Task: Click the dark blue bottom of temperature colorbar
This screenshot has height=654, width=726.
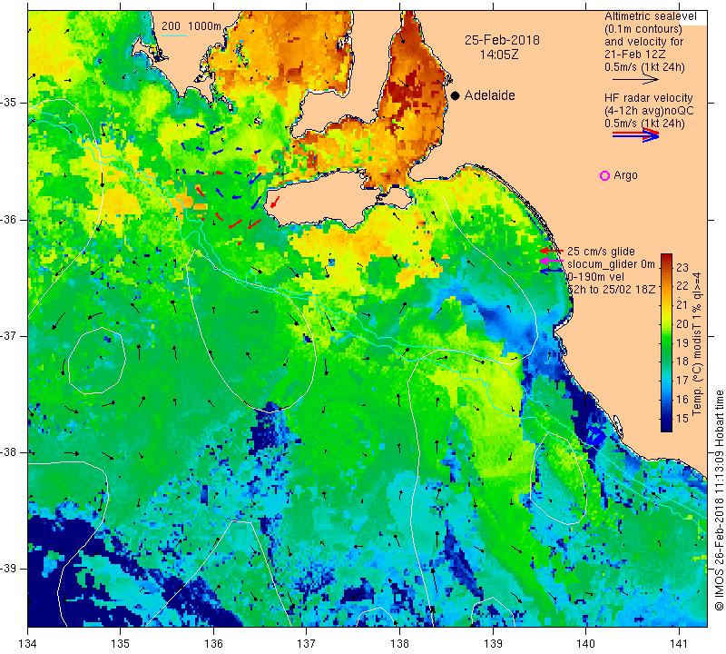Action: tap(666, 425)
